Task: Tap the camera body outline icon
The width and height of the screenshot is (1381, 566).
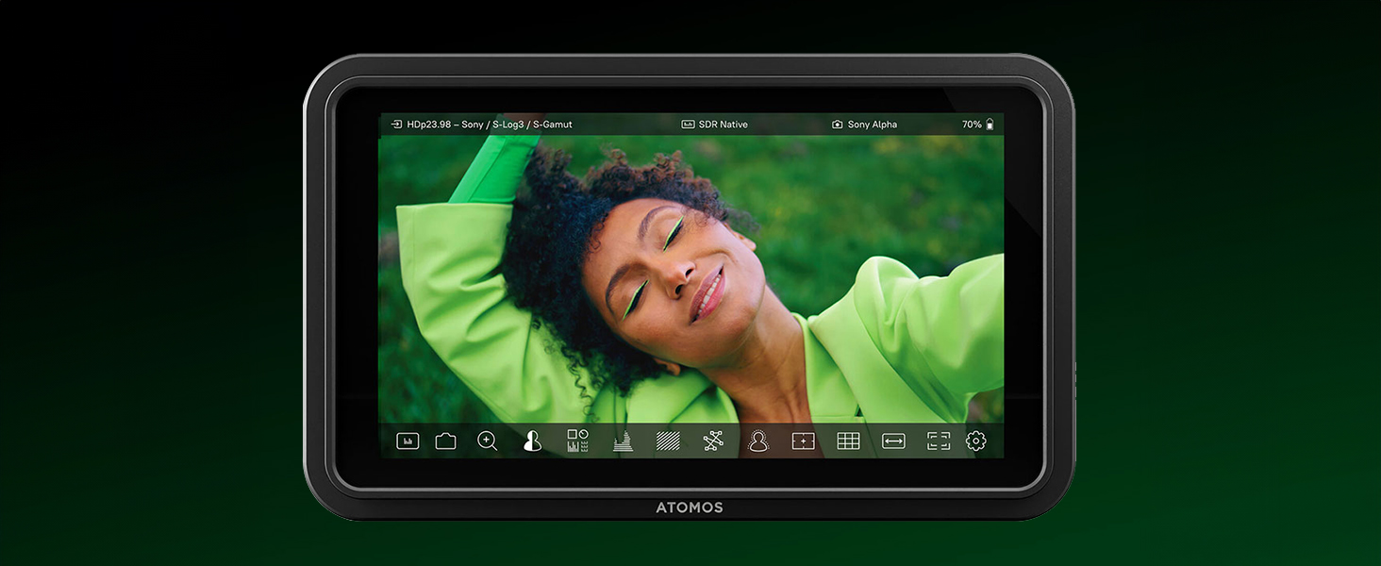Action: pos(445,441)
